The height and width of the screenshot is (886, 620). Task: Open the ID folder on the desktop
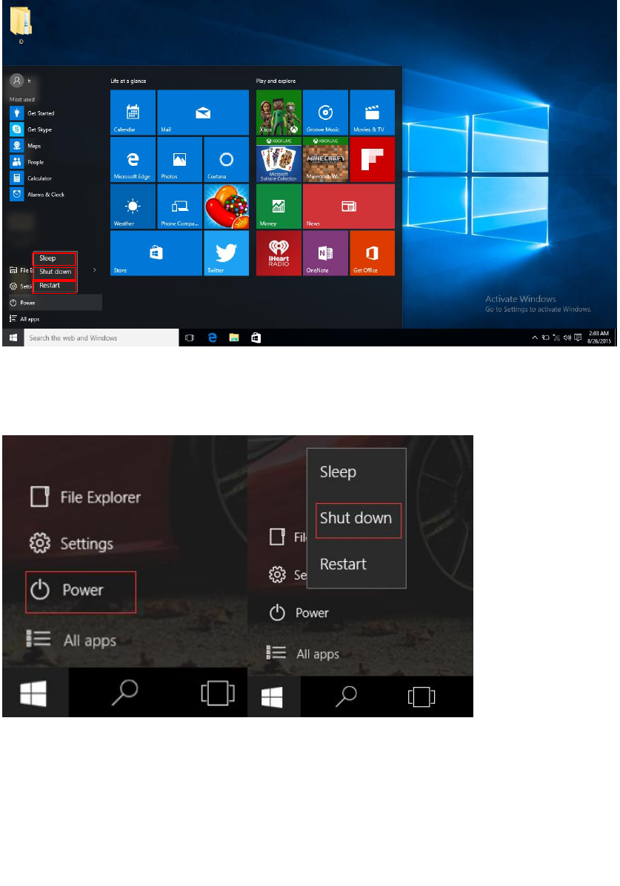click(x=21, y=25)
